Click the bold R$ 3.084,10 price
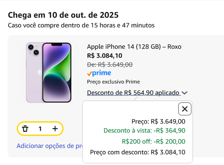Image resolution: width=224 pixels, height=165 pixels. 105,55
